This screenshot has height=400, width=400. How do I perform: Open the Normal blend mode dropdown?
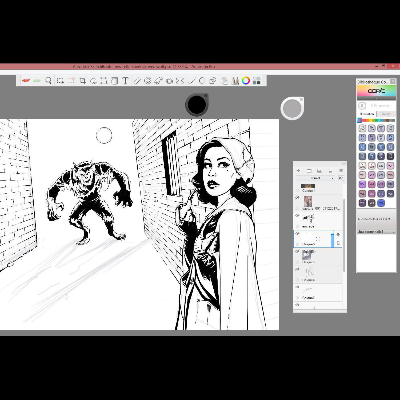(x=315, y=178)
